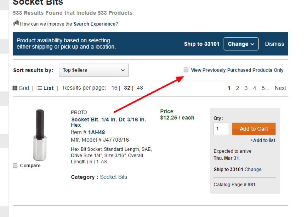Open the Search Experience link
Viewport: 307px width, 217px height.
(94, 24)
